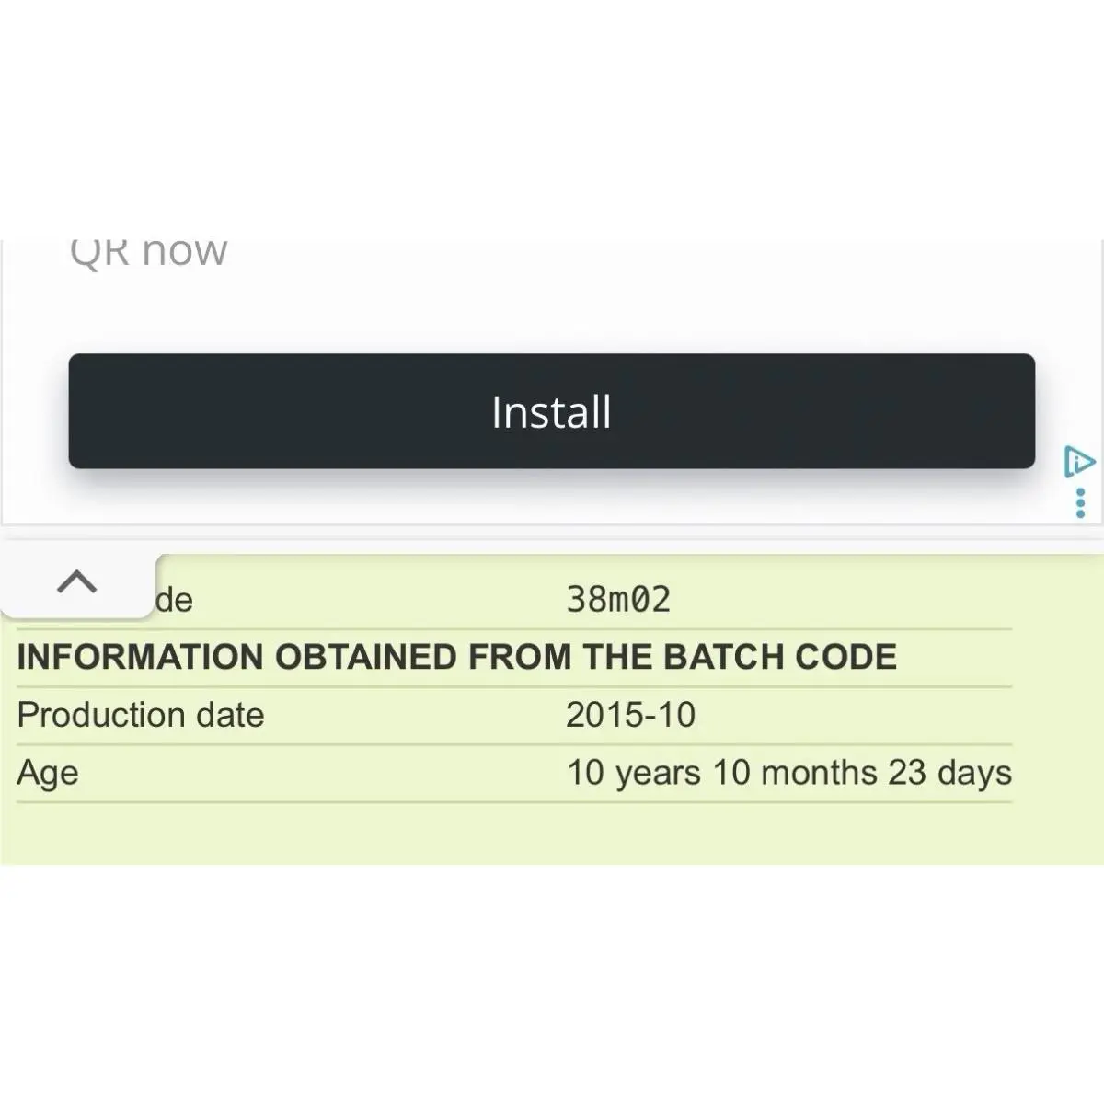1104x1104 pixels.
Task: Click the partially hidden 'de' code label
Action: click(174, 601)
